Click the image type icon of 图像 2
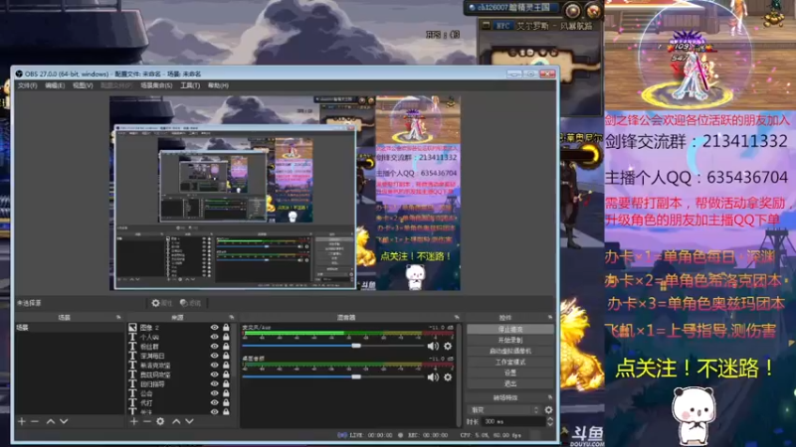The width and height of the screenshot is (796, 447). pos(132,328)
